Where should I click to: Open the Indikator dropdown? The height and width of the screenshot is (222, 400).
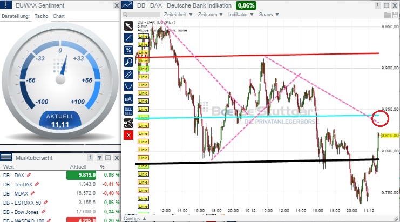(x=241, y=15)
